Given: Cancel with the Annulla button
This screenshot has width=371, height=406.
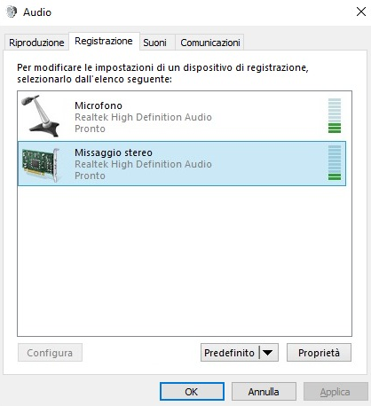Looking at the screenshot, I should click(x=264, y=392).
